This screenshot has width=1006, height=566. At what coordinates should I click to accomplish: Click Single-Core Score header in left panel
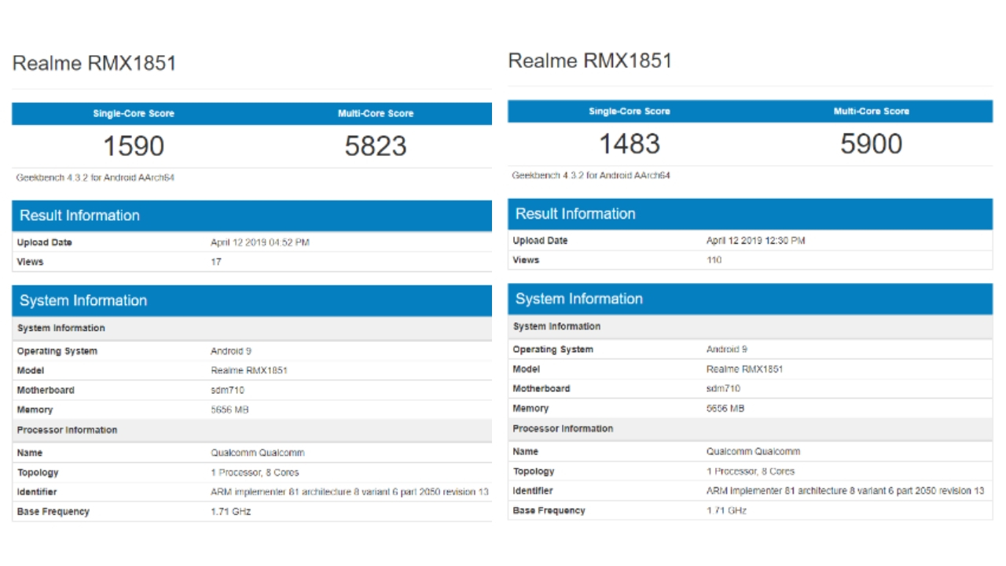tap(134, 113)
